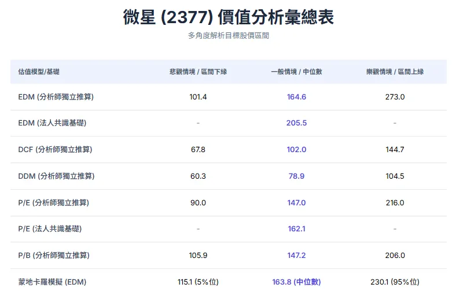Select the 一般情境 / 中位數 column header
Screen dimensions: 456x295
point(296,72)
